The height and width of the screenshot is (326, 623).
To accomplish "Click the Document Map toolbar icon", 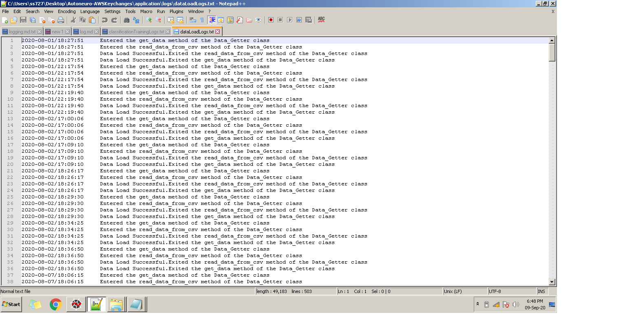I will pos(230,20).
